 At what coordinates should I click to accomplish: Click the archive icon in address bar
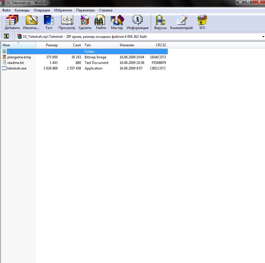click(19, 36)
